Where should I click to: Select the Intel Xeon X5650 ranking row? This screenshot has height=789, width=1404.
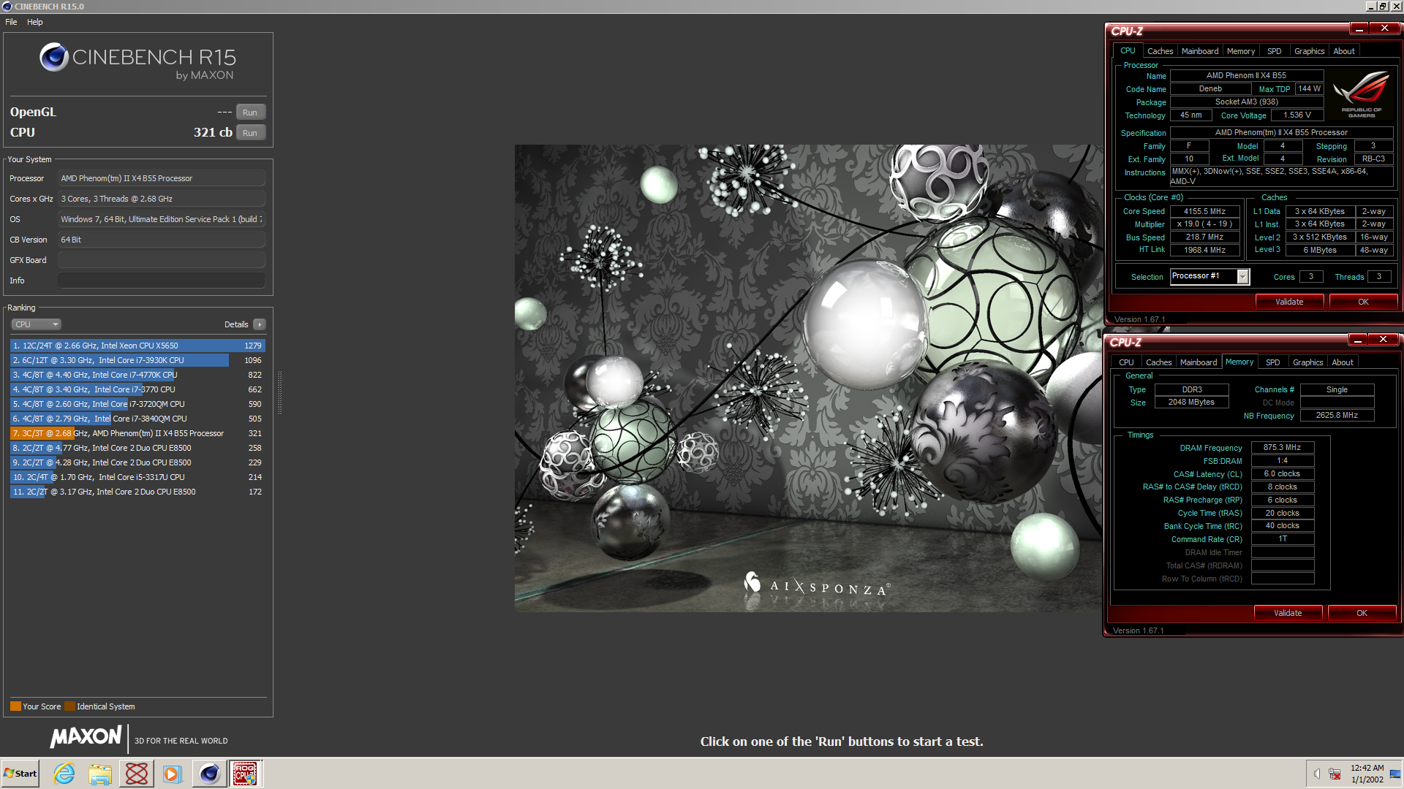pyautogui.click(x=137, y=346)
